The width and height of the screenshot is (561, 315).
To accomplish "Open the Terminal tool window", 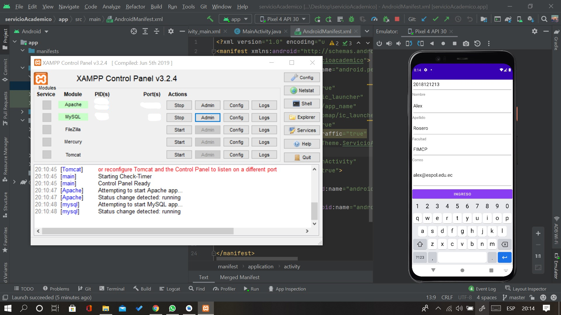I will (x=112, y=289).
